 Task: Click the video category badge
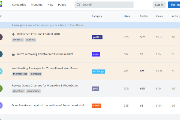point(96,54)
